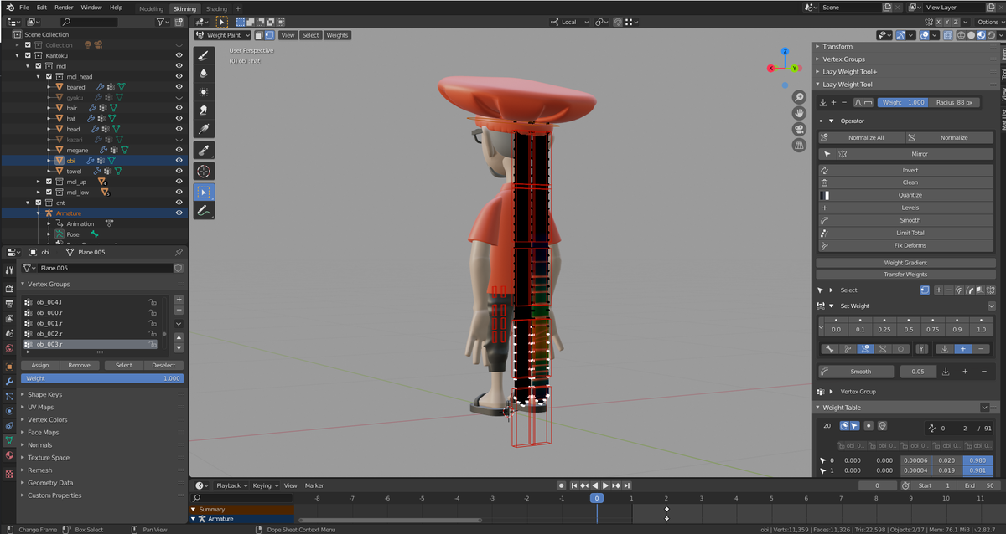Click the Deselect button

[163, 366]
